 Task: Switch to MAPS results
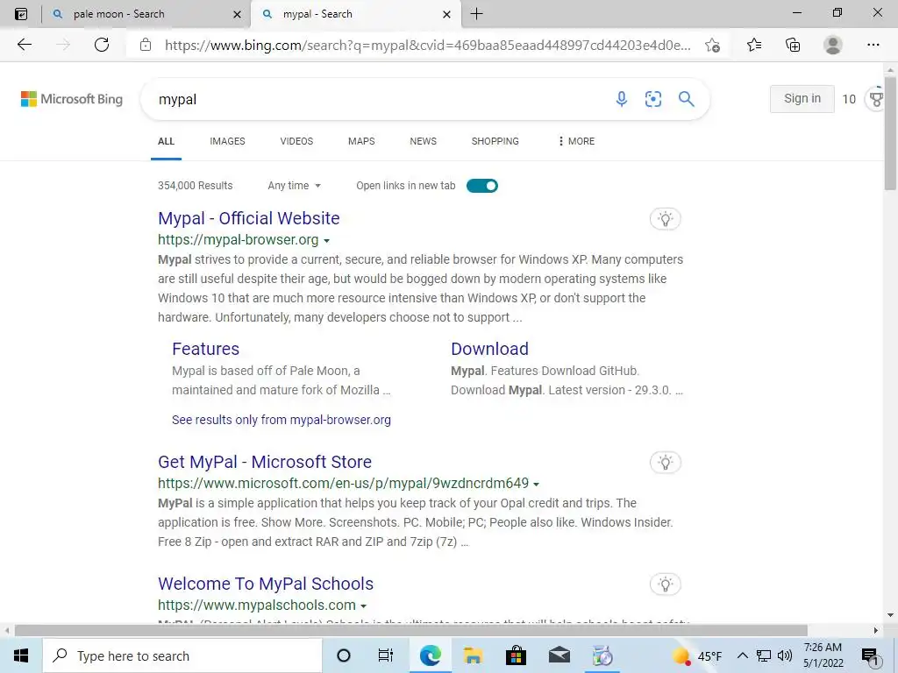361,141
